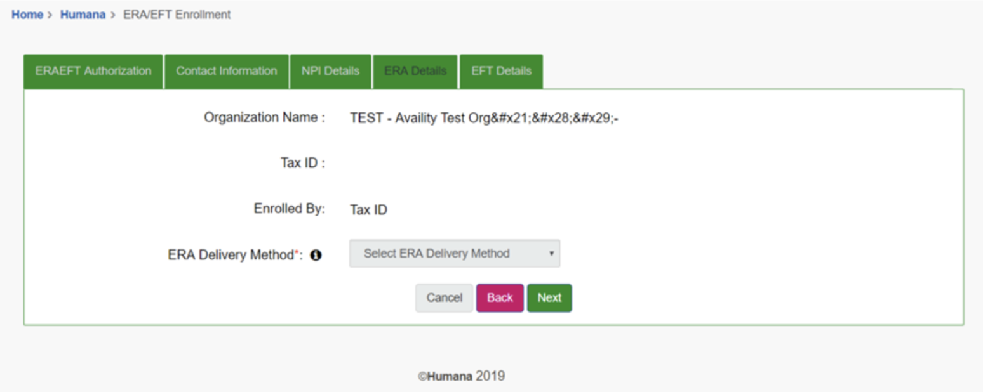Select the ERA Details tab
The width and height of the screenshot is (983, 392).
(415, 71)
